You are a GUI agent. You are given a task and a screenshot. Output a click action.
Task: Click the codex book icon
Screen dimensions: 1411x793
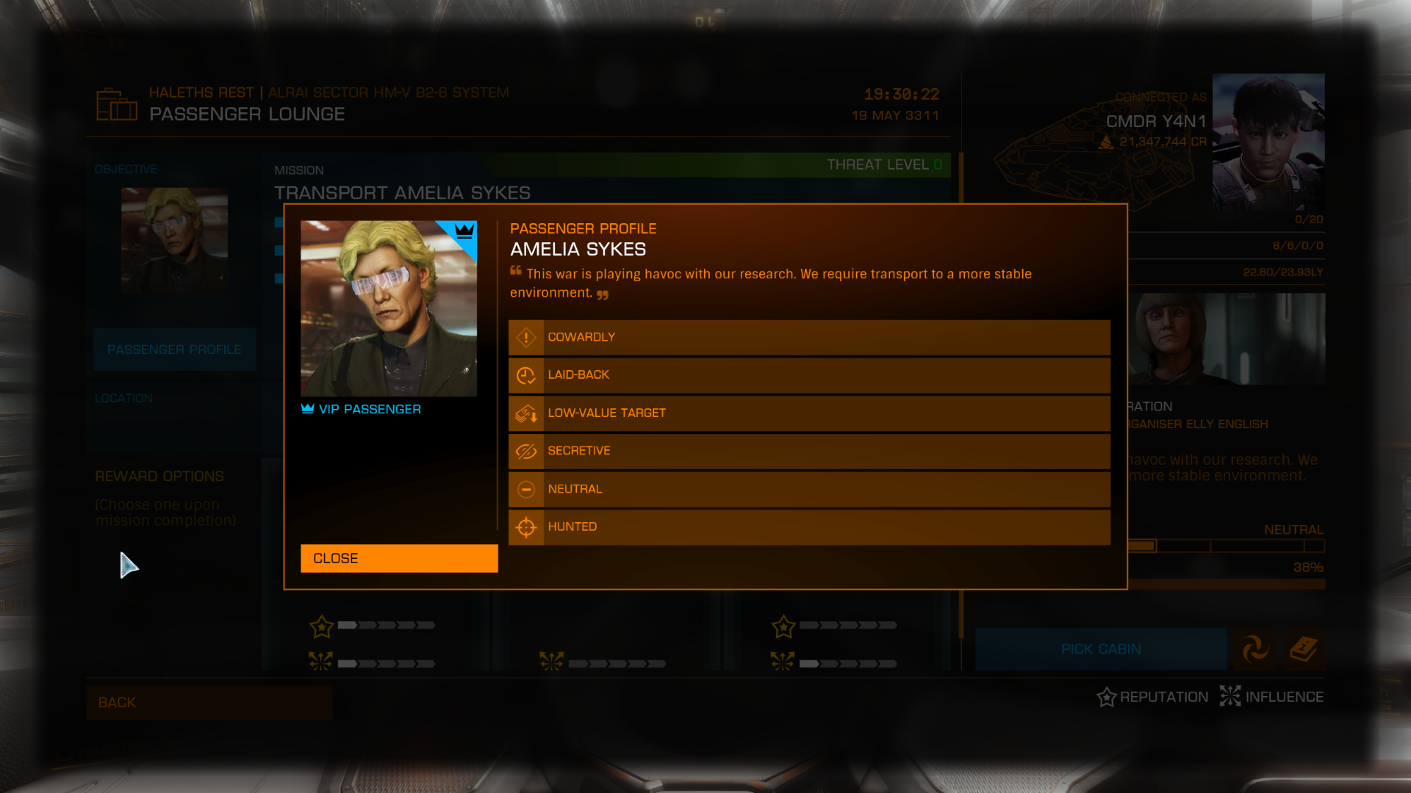click(1304, 649)
